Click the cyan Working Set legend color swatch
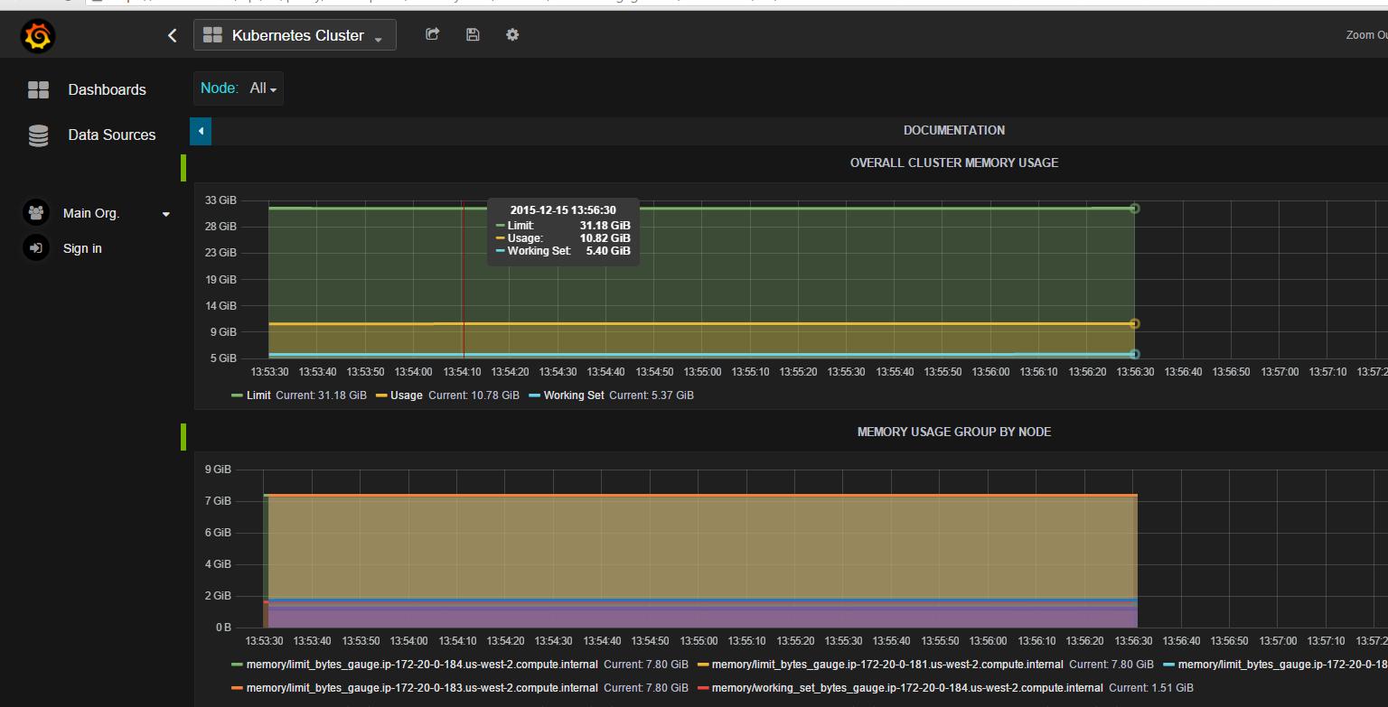Screen dimensions: 1388x707 535,395
